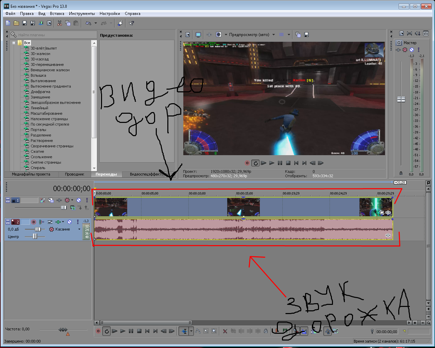The height and width of the screenshot is (348, 435).
Task: Open Track Motion on video track 1
Action: 51,200
